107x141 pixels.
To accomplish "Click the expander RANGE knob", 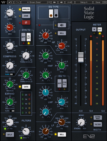I will [x=10, y=84].
